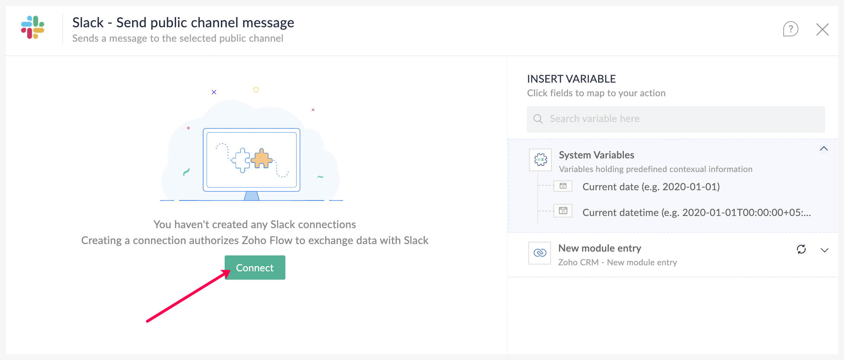
Task: Click the Connect button
Action: tap(255, 268)
